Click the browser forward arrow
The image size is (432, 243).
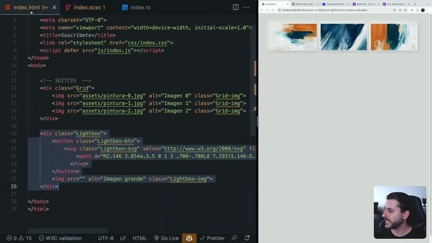pyautogui.click(x=267, y=10)
